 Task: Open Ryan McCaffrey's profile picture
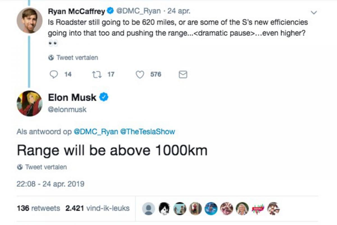29,20
